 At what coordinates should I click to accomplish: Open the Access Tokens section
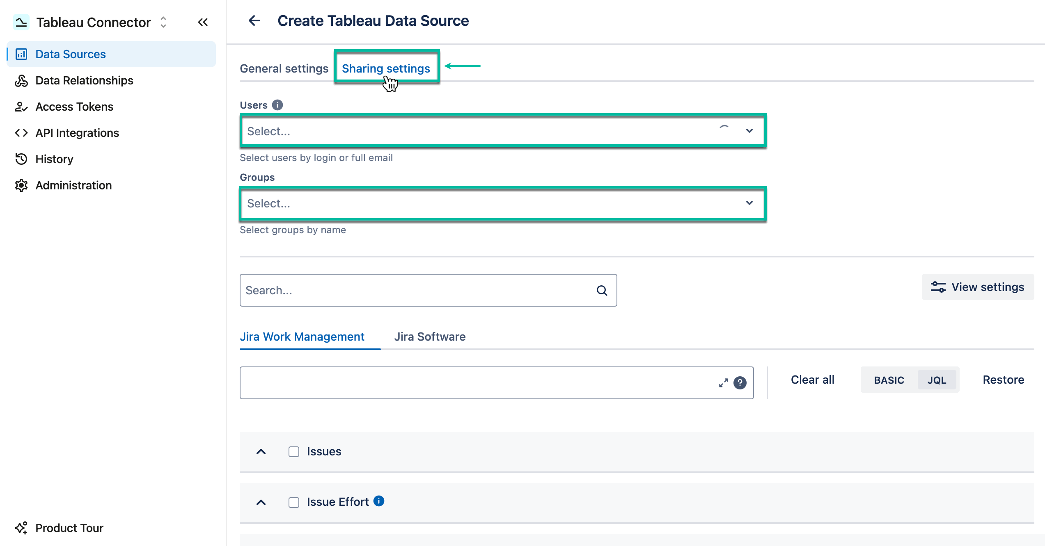[x=74, y=106]
